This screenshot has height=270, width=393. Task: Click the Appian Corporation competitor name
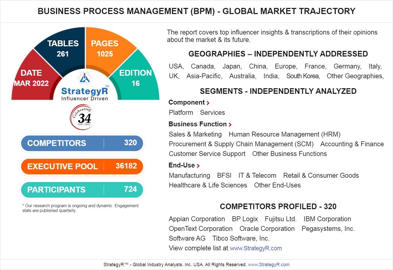(197, 219)
